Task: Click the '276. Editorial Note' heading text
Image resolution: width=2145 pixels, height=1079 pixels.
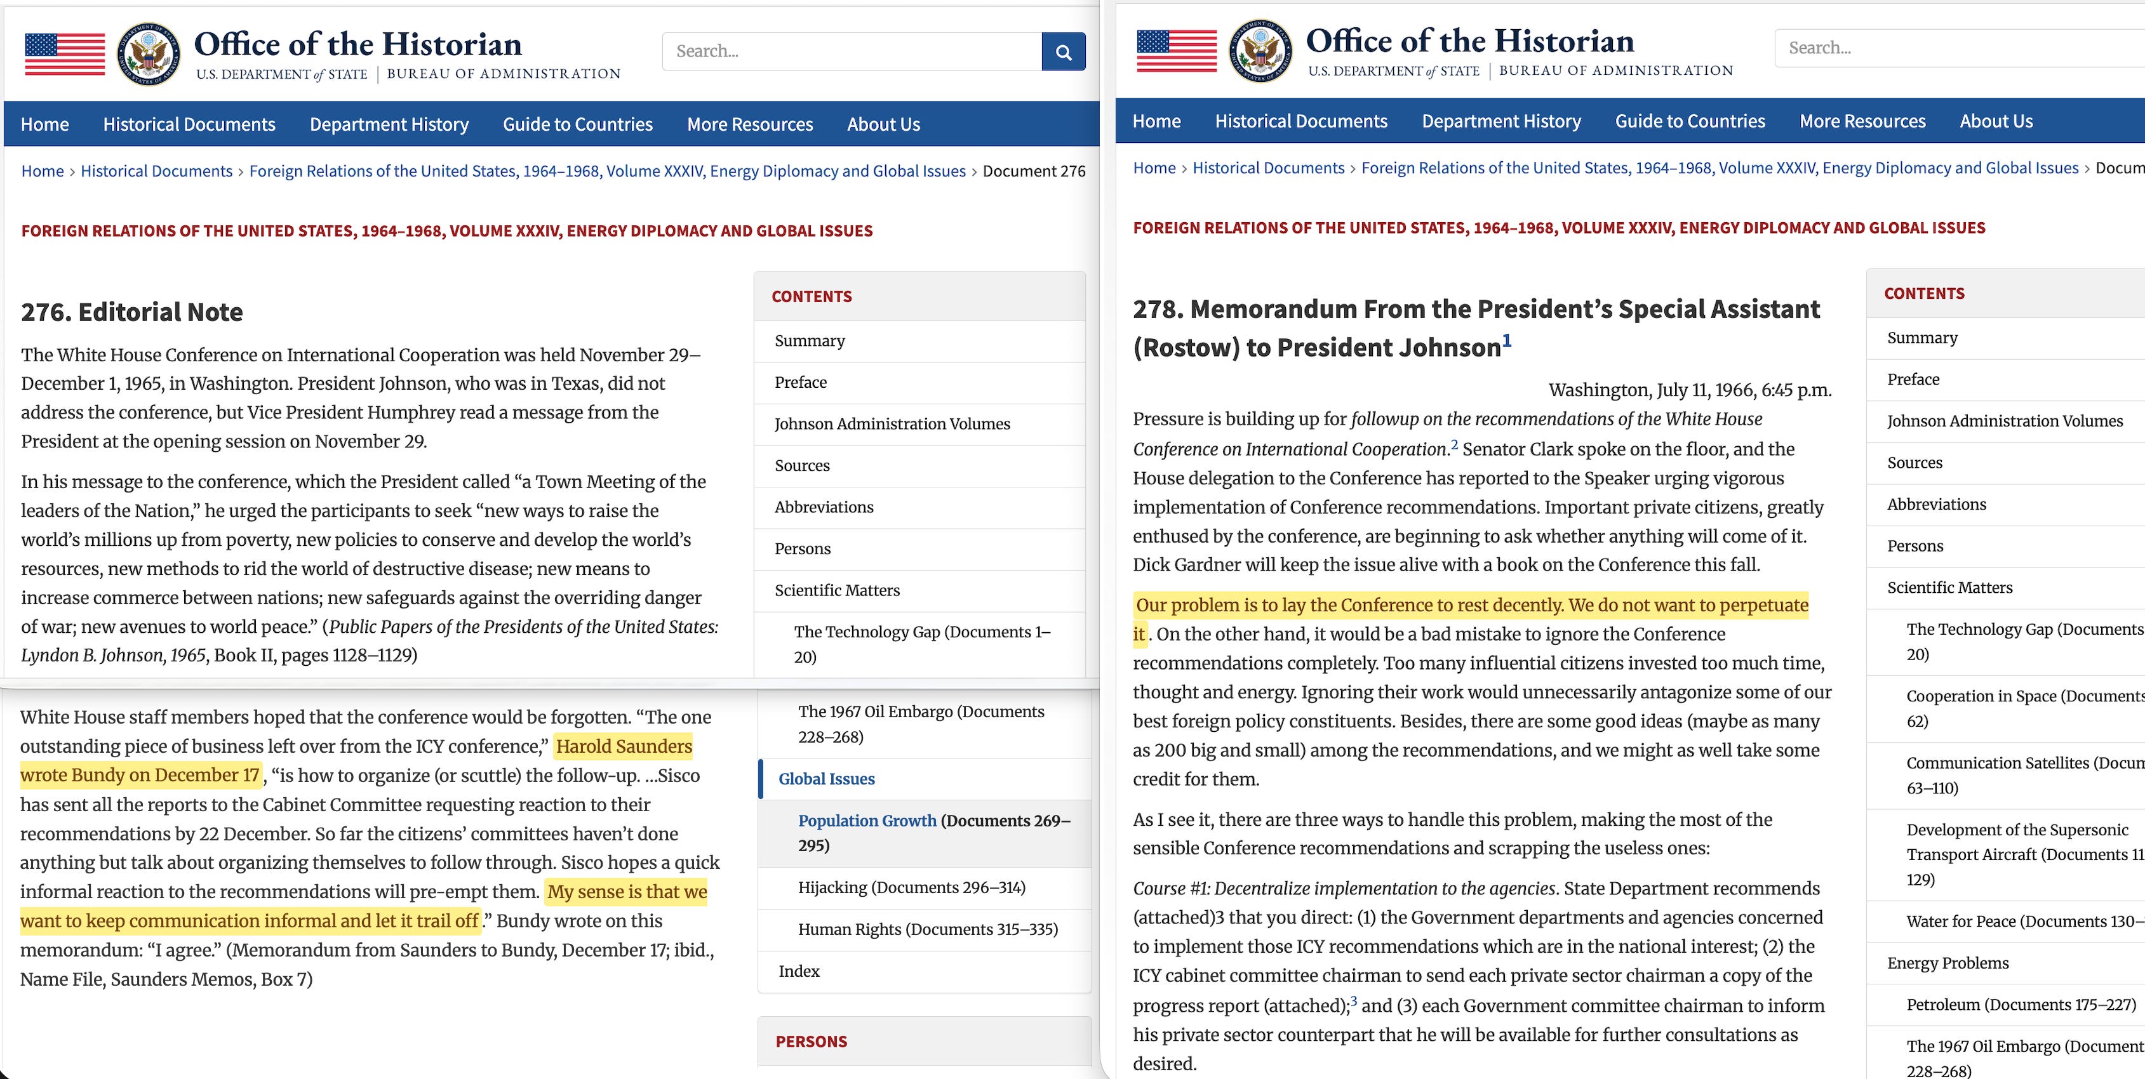Action: [133, 312]
